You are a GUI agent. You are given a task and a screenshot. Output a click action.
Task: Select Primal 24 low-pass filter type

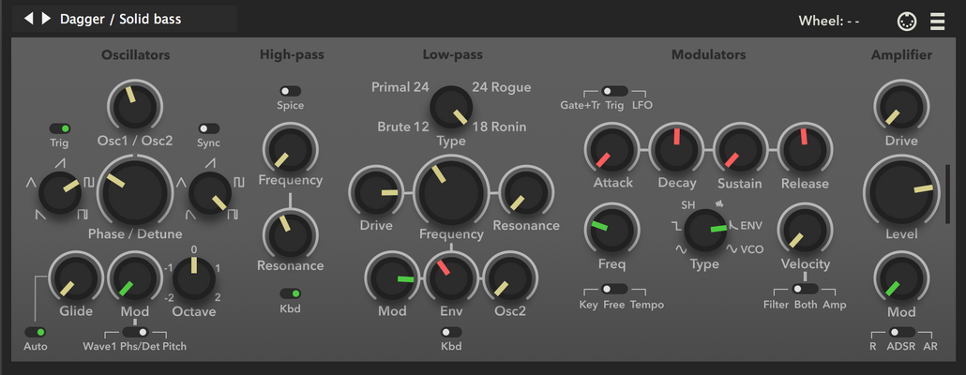click(x=400, y=87)
